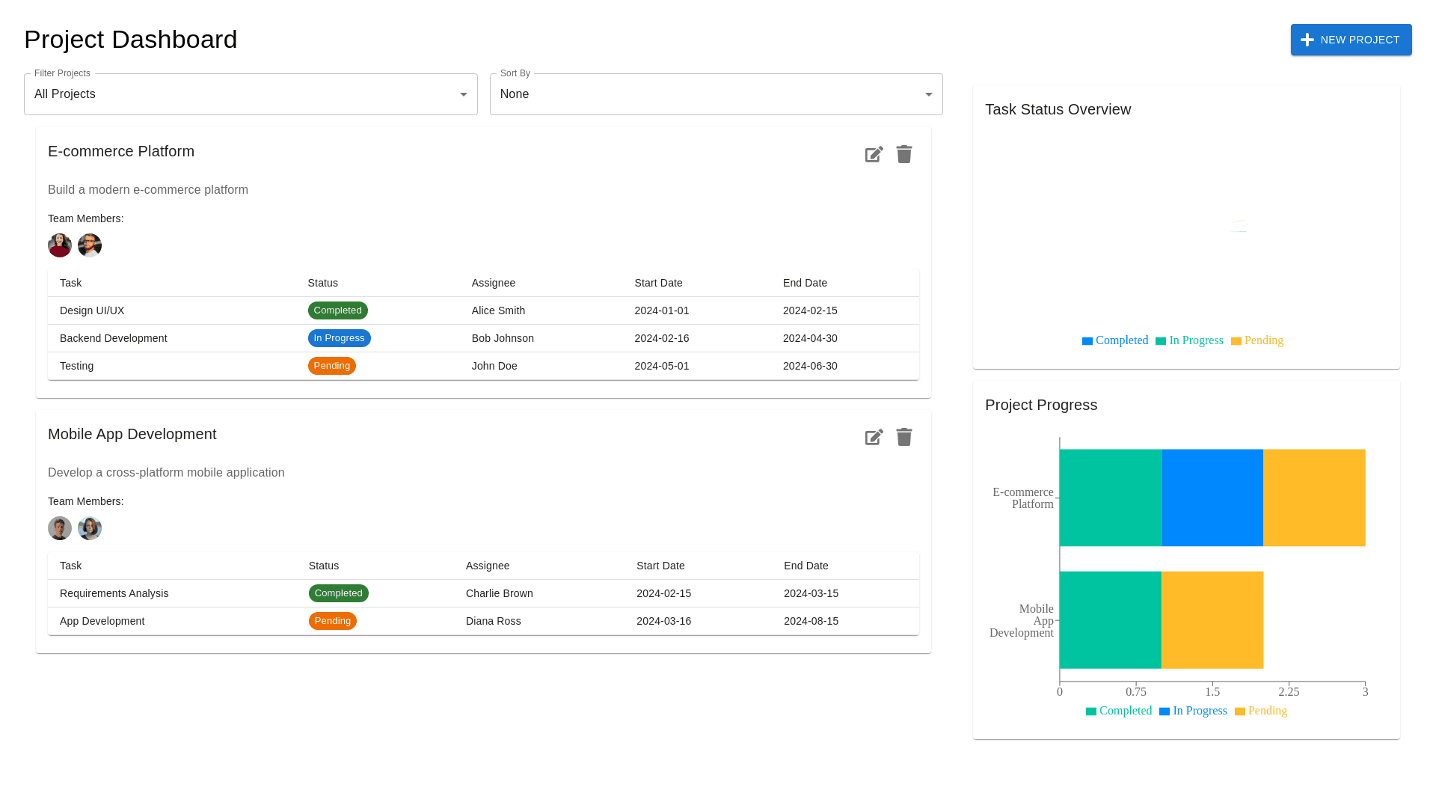The height and width of the screenshot is (808, 1436).
Task: Click the Sort By dropdown arrow
Action: 928,94
